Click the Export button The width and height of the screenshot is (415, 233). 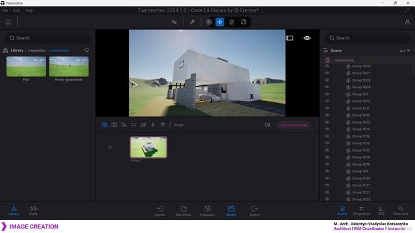[x=255, y=211]
